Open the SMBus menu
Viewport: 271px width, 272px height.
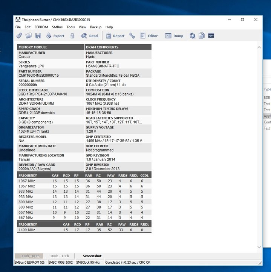57,27
